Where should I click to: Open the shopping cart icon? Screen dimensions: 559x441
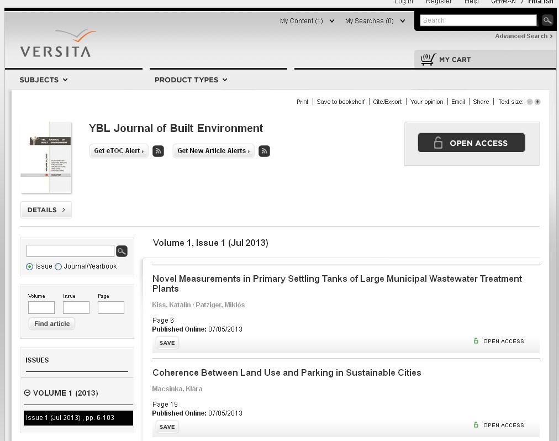coord(428,59)
